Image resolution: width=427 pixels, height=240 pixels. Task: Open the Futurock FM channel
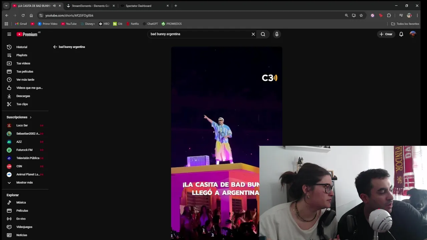[x=24, y=150]
